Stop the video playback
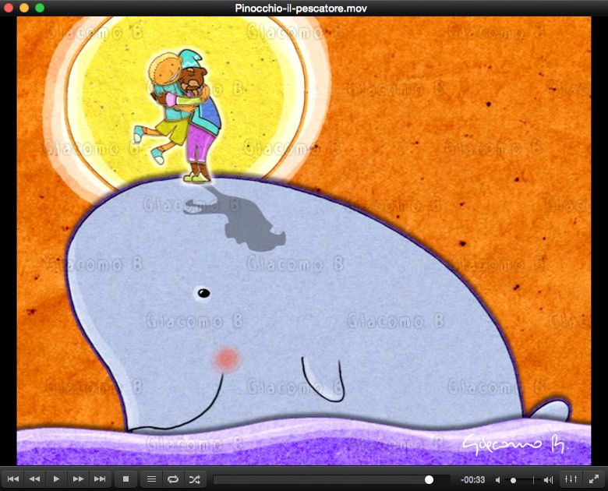 pyautogui.click(x=125, y=479)
